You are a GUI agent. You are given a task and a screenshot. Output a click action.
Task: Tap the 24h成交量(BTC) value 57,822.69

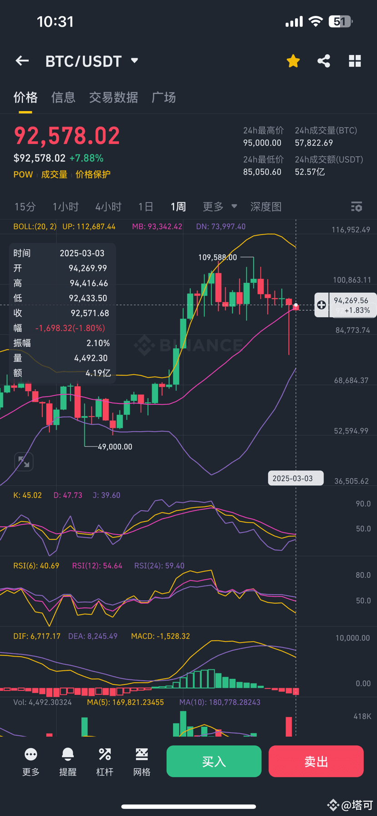(x=314, y=143)
